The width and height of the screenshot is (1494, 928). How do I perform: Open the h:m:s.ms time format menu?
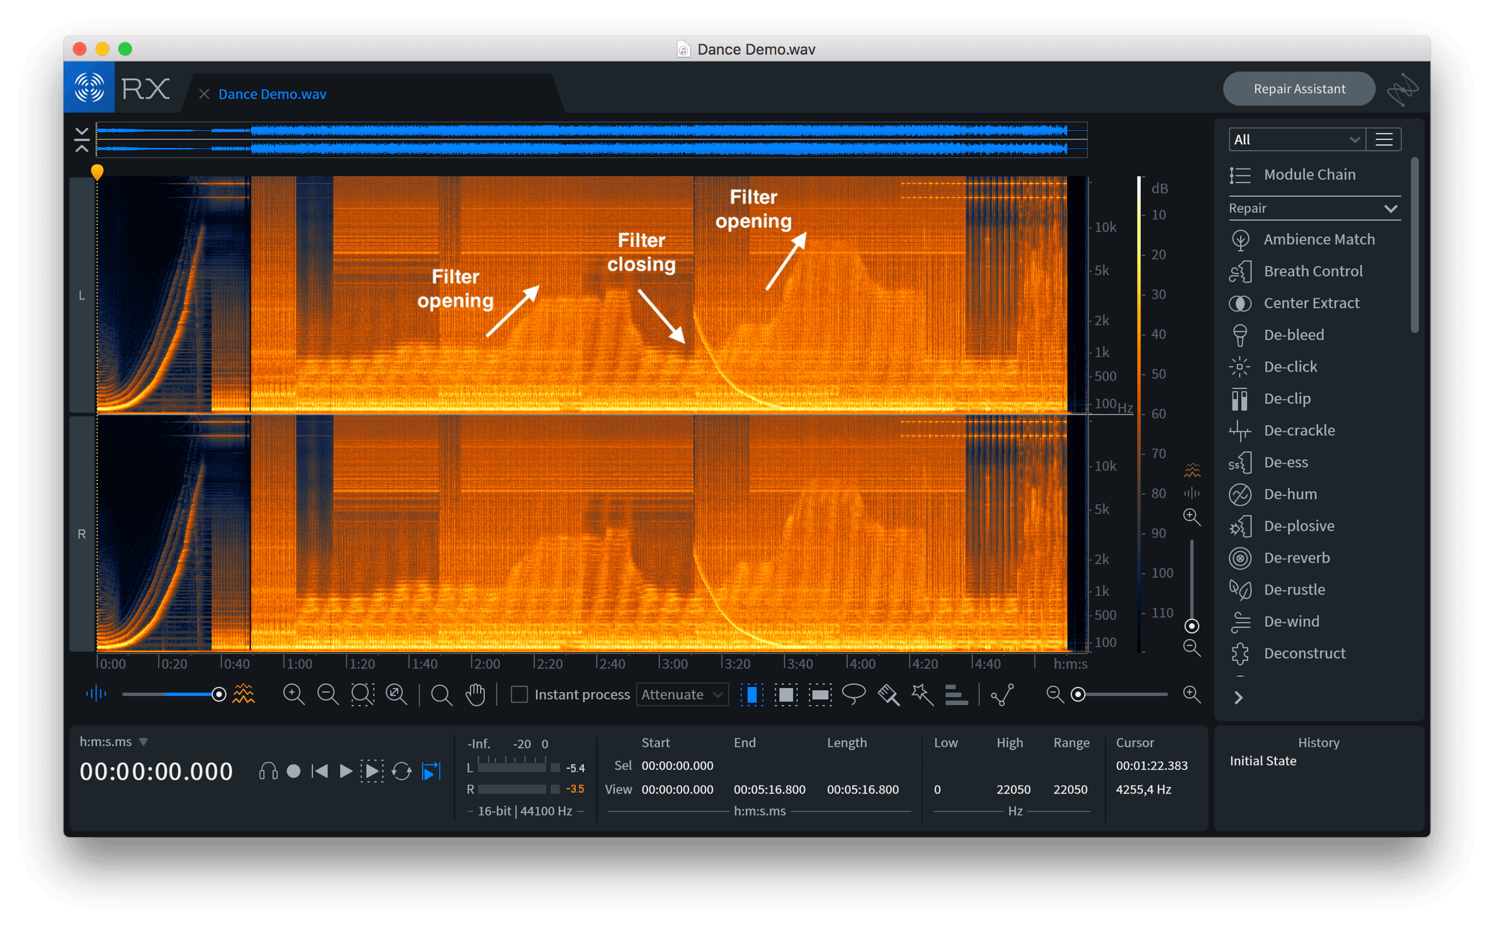114,742
